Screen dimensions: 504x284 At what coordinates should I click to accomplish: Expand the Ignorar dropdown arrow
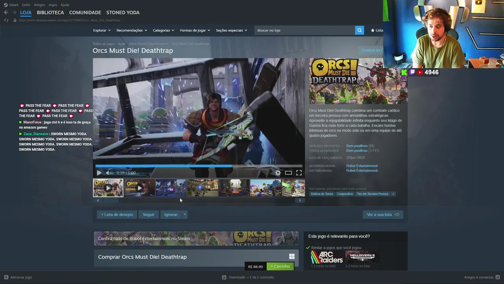185,215
